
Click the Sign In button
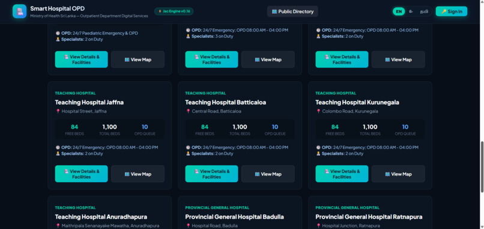tap(452, 12)
